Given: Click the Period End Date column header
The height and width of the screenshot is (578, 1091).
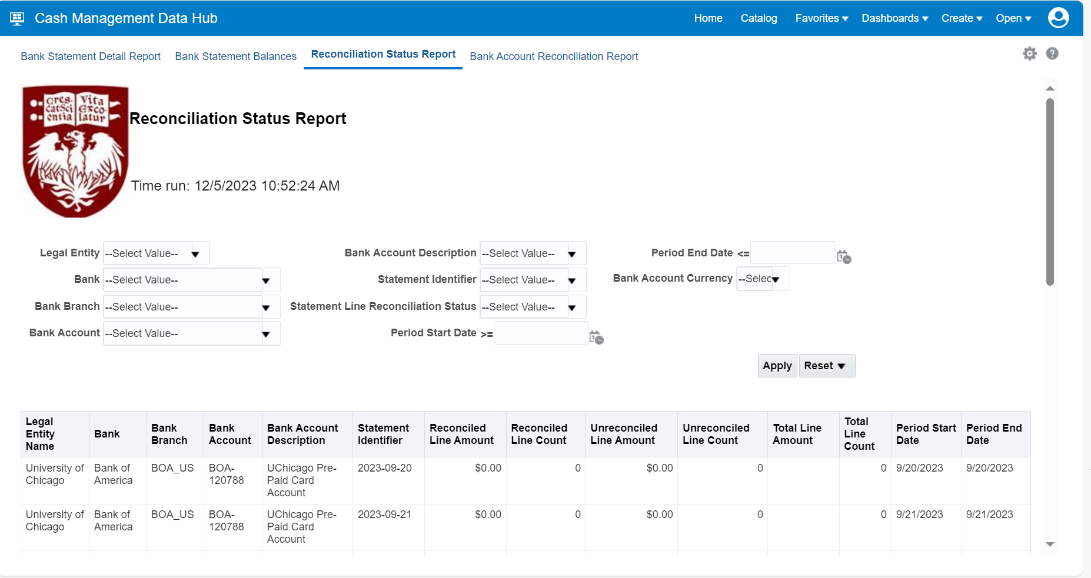Looking at the screenshot, I should point(996,434).
